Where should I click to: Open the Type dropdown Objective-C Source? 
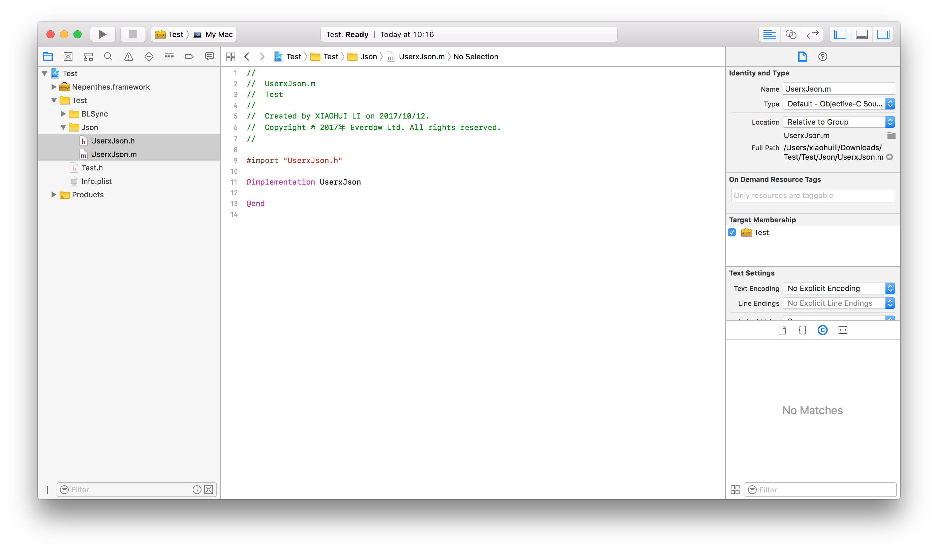[839, 104]
